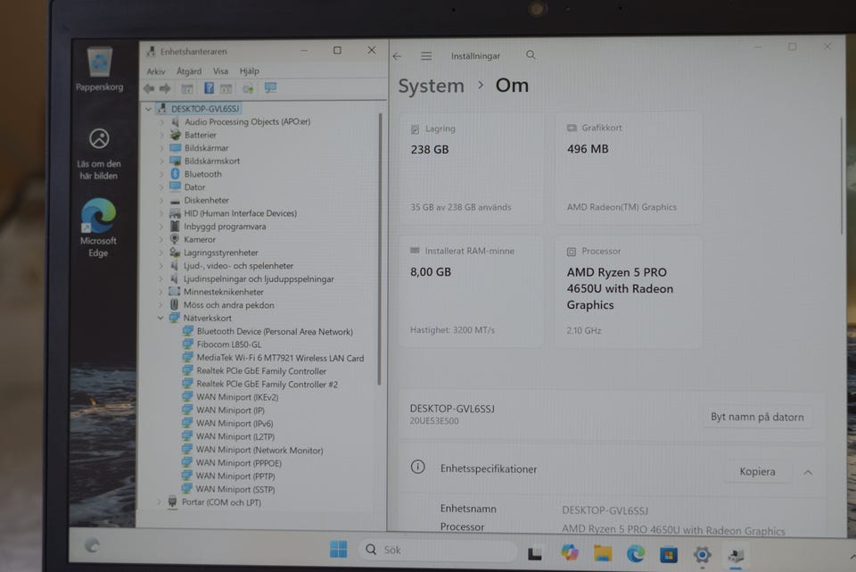Click the info icon beside Enhetsspecifikationer
Viewport: 856px width, 572px height.
click(x=417, y=467)
